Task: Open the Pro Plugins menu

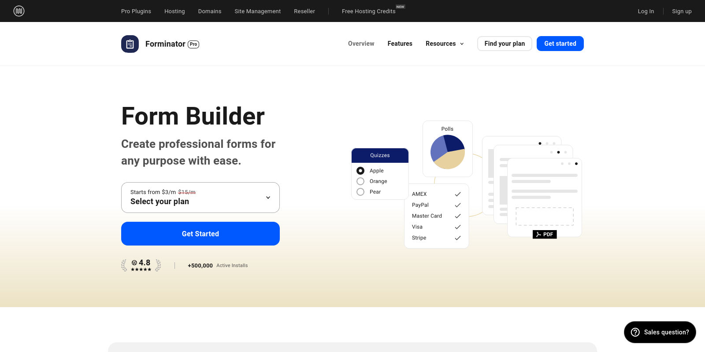Action: pyautogui.click(x=136, y=11)
